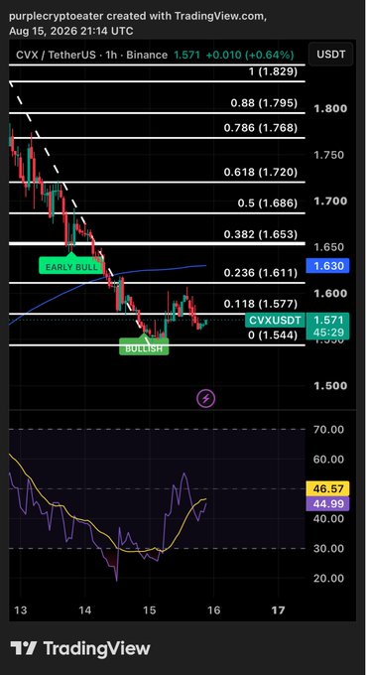
Task: Click the 0.88 (1.795) Fibonacci label
Action: click(x=264, y=103)
